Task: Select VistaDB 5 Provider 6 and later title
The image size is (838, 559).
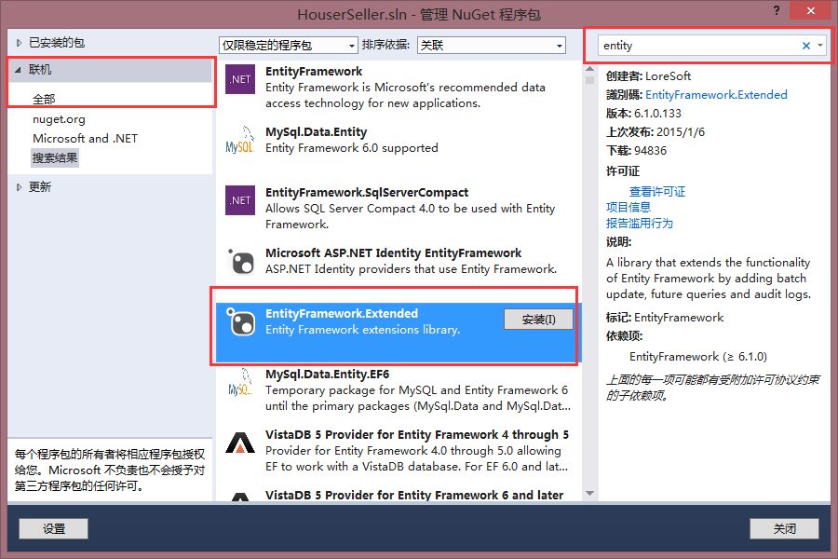Action: [414, 496]
